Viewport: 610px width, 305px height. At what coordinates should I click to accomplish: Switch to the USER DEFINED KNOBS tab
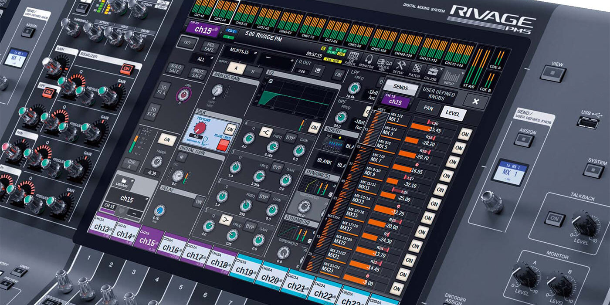(438, 94)
